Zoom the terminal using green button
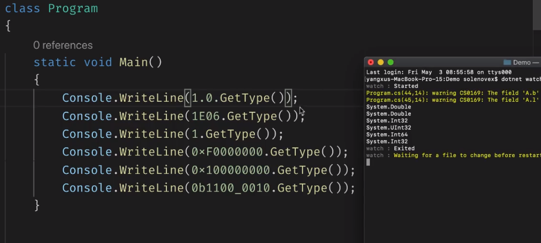Image resolution: width=541 pixels, height=243 pixels. tap(390, 63)
